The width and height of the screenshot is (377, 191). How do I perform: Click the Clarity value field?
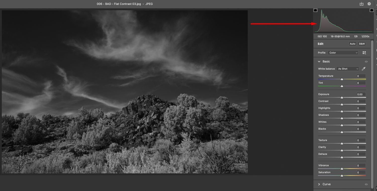361,147
